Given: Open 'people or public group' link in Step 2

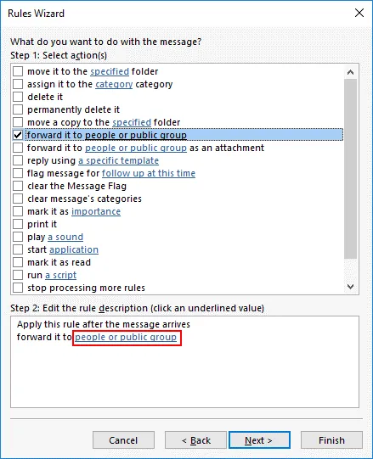Looking at the screenshot, I should click(126, 337).
